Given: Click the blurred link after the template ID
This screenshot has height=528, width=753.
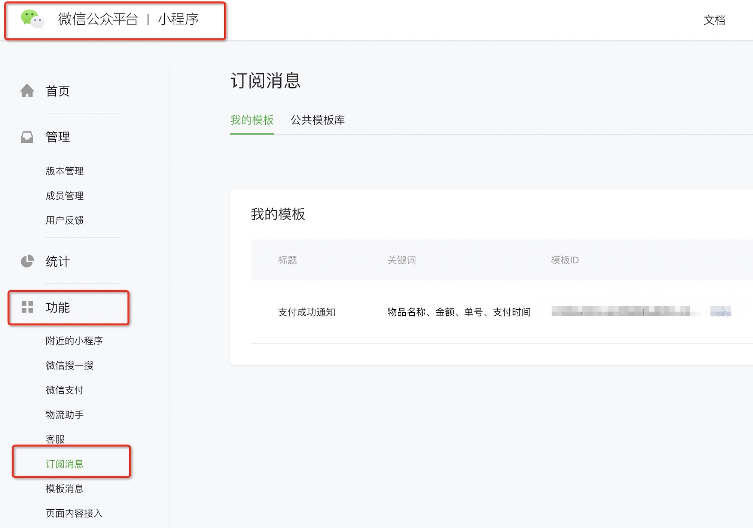Looking at the screenshot, I should pyautogui.click(x=720, y=311).
